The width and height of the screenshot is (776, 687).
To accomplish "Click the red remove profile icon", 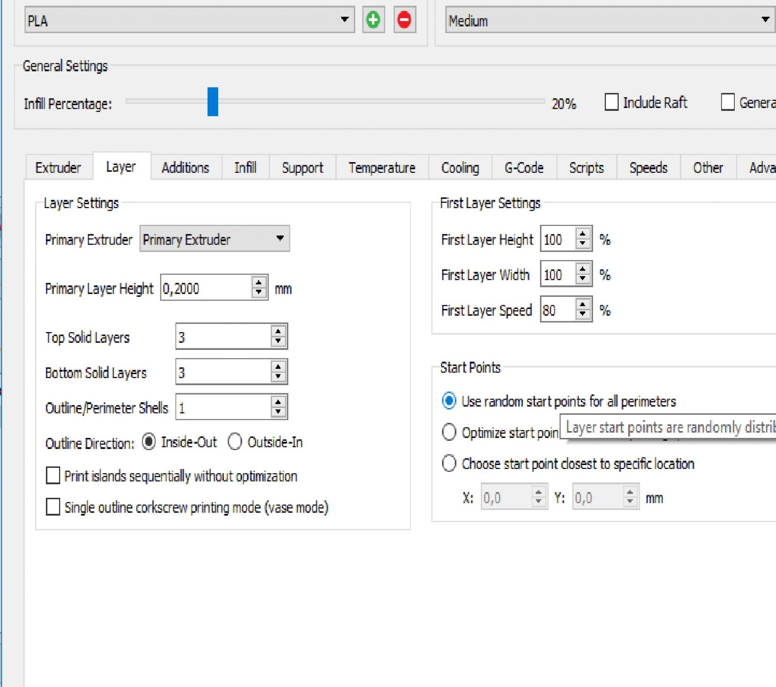I will tap(404, 20).
